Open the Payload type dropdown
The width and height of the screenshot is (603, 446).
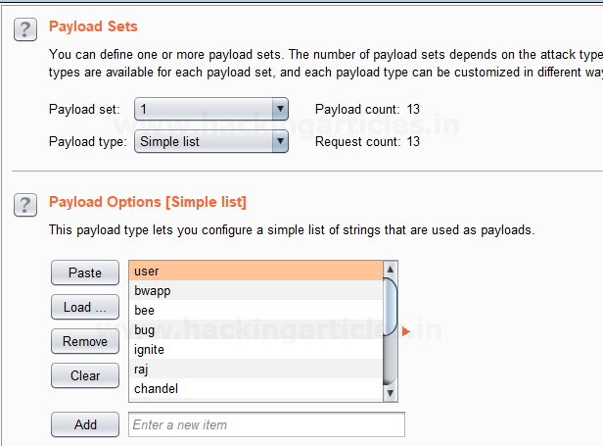click(x=211, y=142)
